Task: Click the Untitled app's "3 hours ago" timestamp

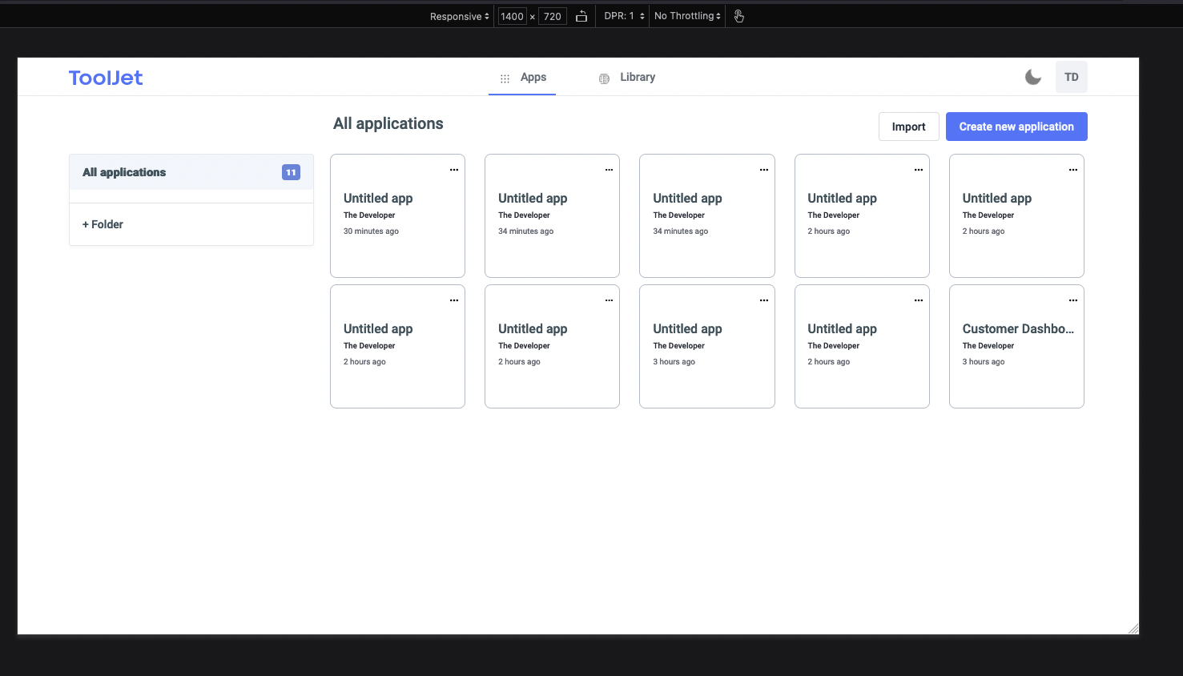Action: (674, 362)
